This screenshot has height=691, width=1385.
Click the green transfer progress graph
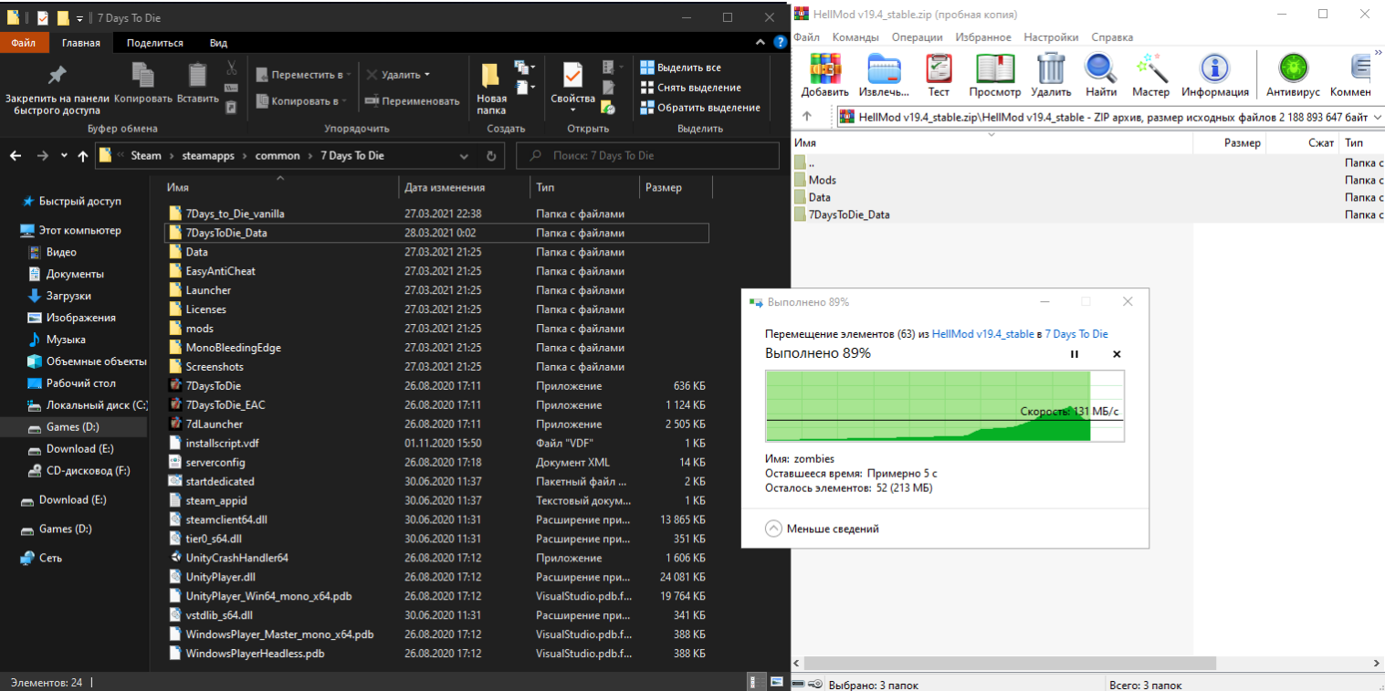pyautogui.click(x=945, y=406)
